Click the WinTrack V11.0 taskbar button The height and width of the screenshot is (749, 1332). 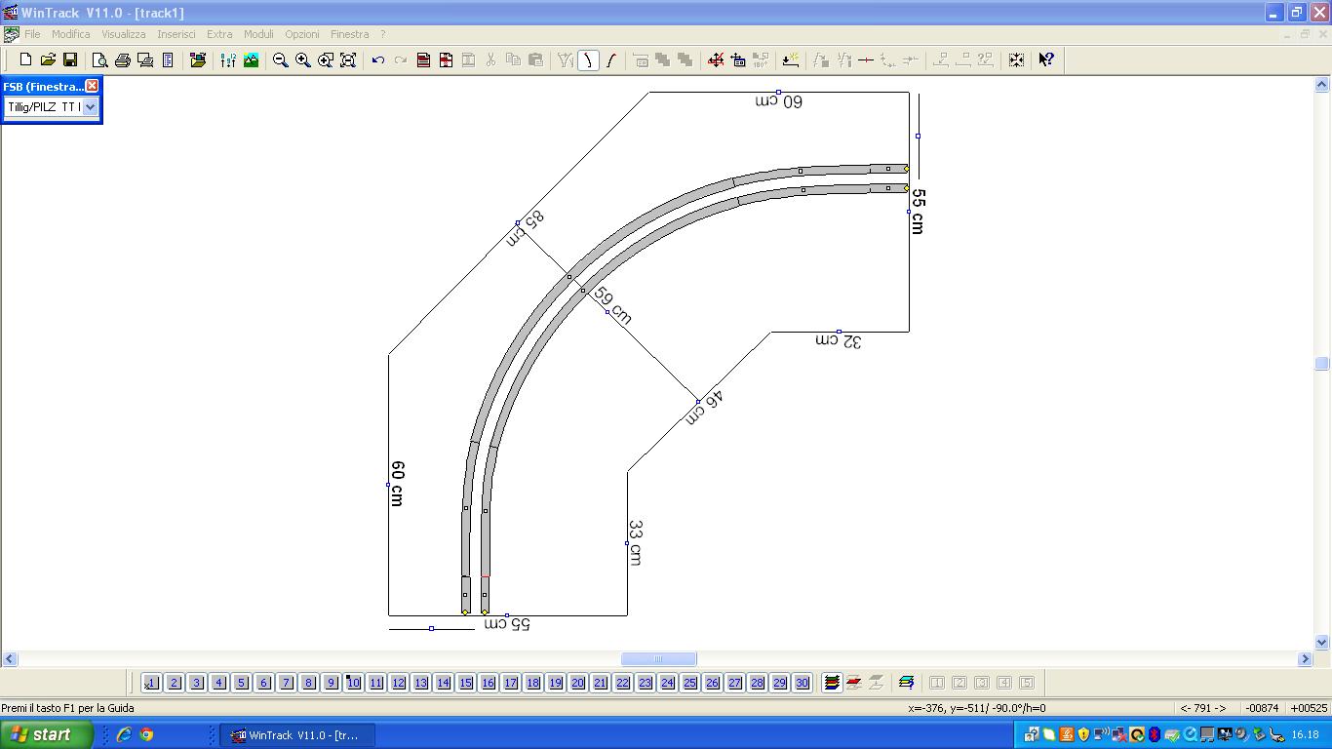click(296, 735)
